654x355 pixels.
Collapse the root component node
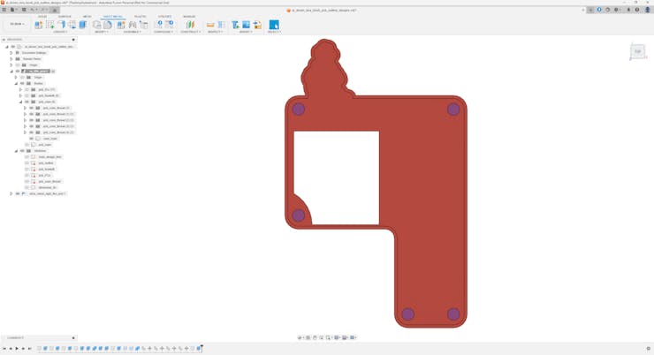click(7, 47)
